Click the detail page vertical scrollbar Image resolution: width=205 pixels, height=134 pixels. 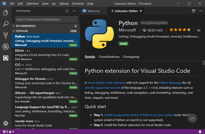pos(204,63)
